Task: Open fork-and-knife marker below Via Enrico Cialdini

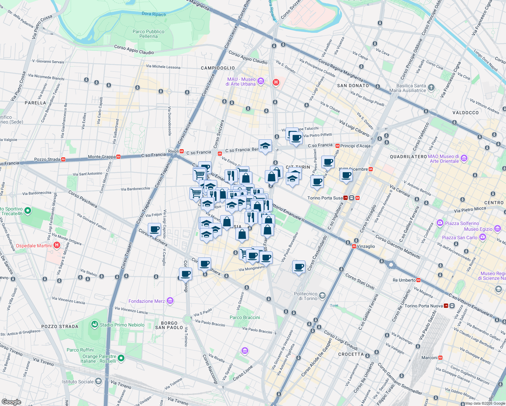Action: coord(231,176)
